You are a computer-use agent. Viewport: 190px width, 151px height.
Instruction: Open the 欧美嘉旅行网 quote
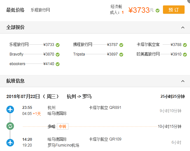click(148, 54)
